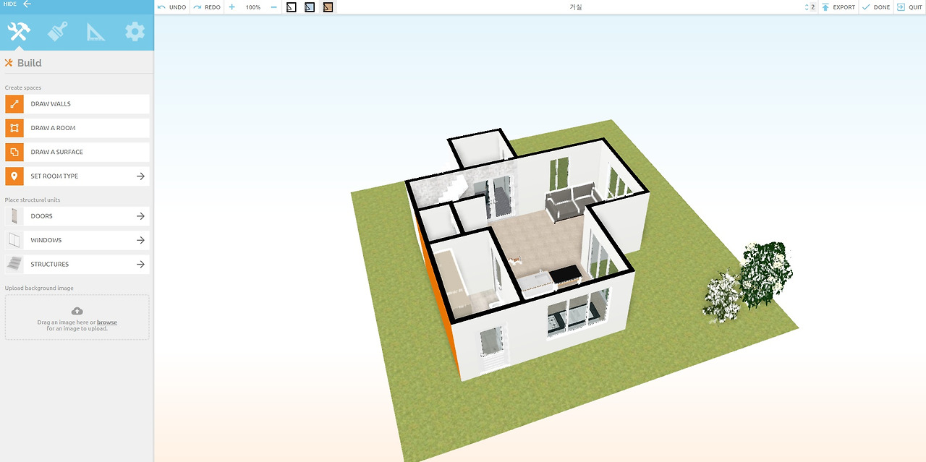Select the Draw a Surface tool
The image size is (926, 462).
pos(77,152)
